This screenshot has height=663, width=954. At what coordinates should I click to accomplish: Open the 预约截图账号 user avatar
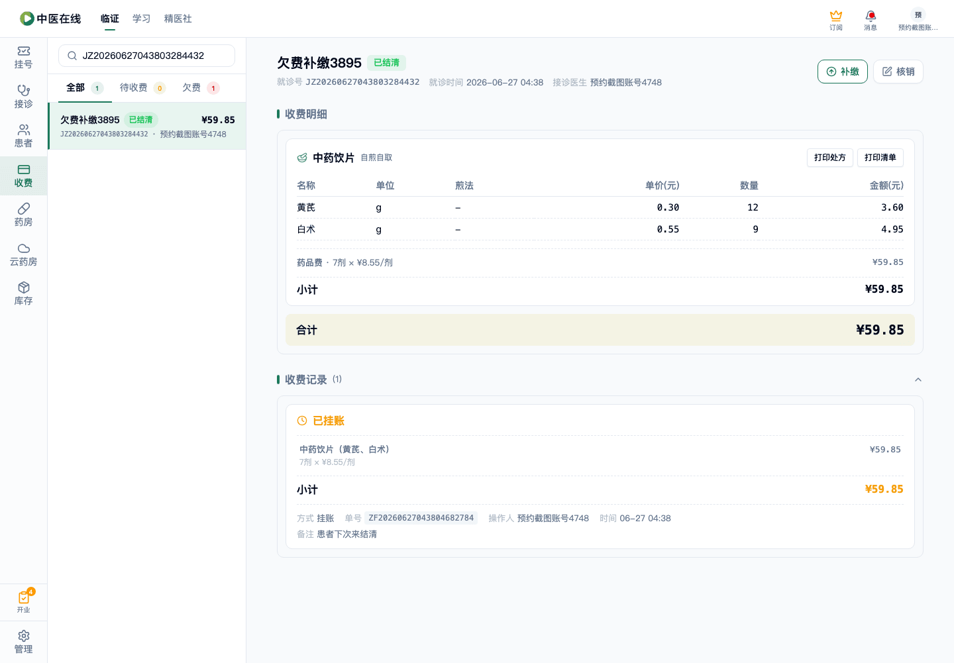pyautogui.click(x=918, y=15)
